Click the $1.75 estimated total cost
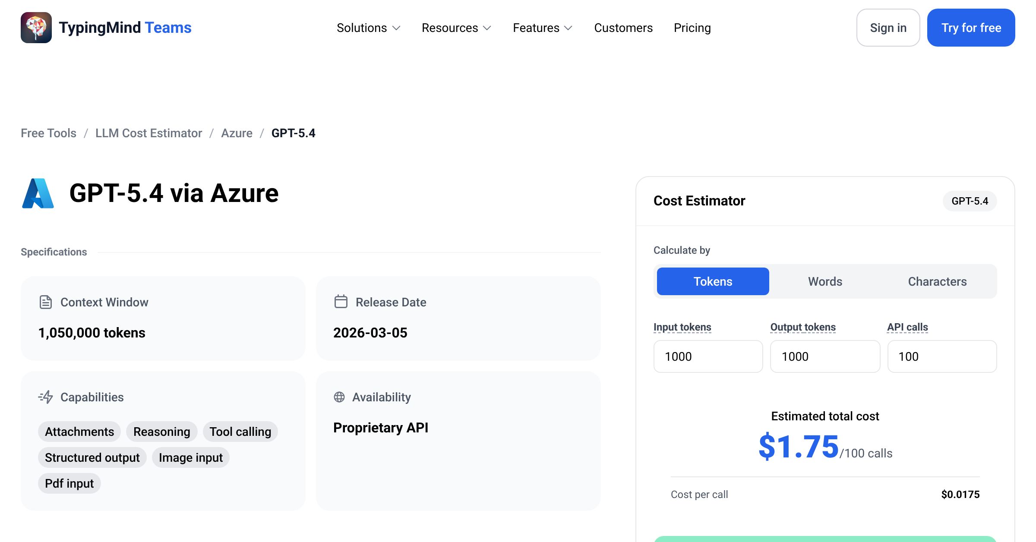1036x542 pixels. pyautogui.click(x=799, y=447)
